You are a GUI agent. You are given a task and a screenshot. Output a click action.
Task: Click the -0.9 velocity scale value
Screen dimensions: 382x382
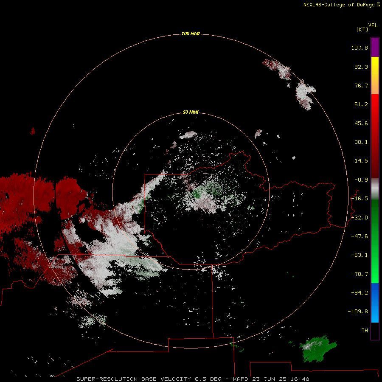361,180
